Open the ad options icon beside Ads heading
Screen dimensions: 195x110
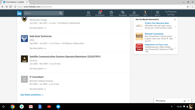click(175, 20)
